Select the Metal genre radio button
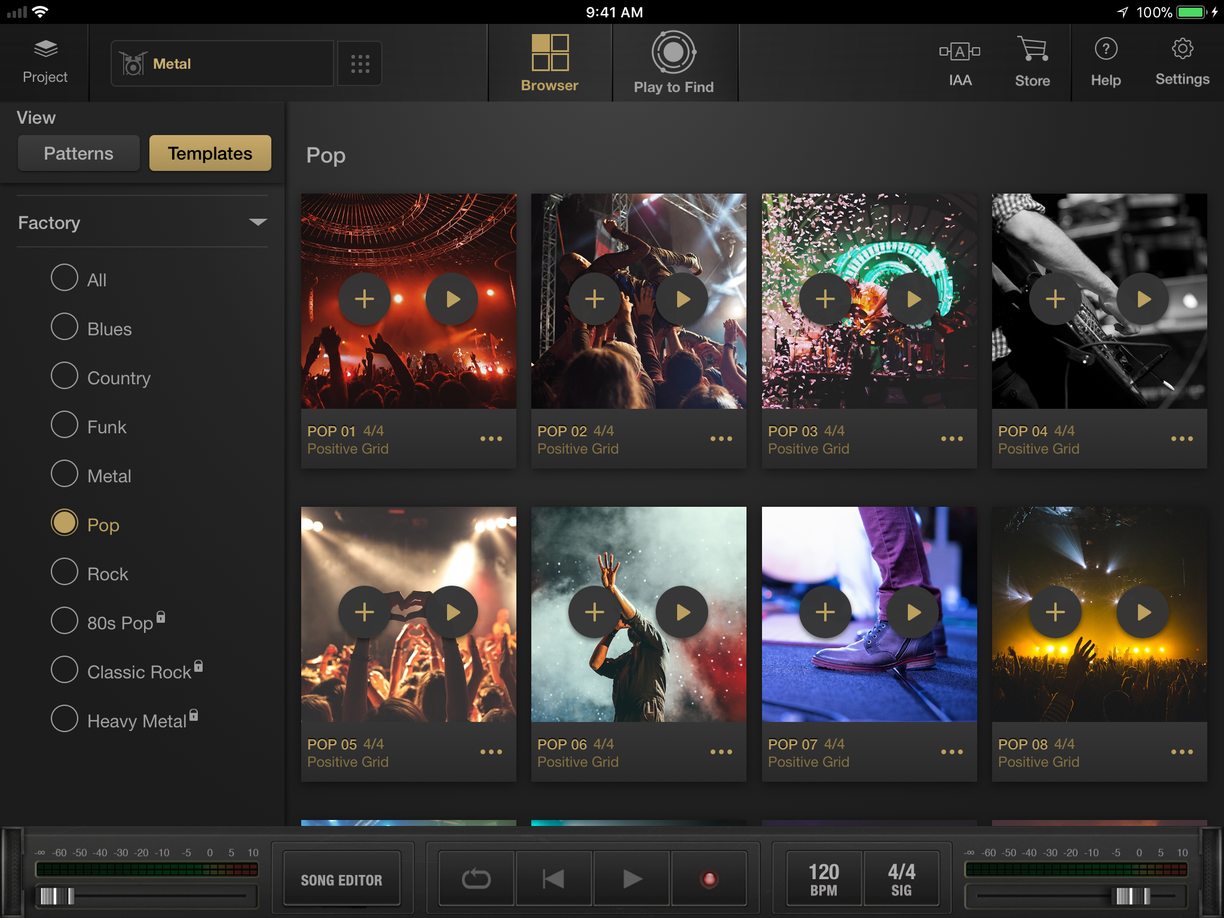The height and width of the screenshot is (918, 1224). [x=65, y=474]
